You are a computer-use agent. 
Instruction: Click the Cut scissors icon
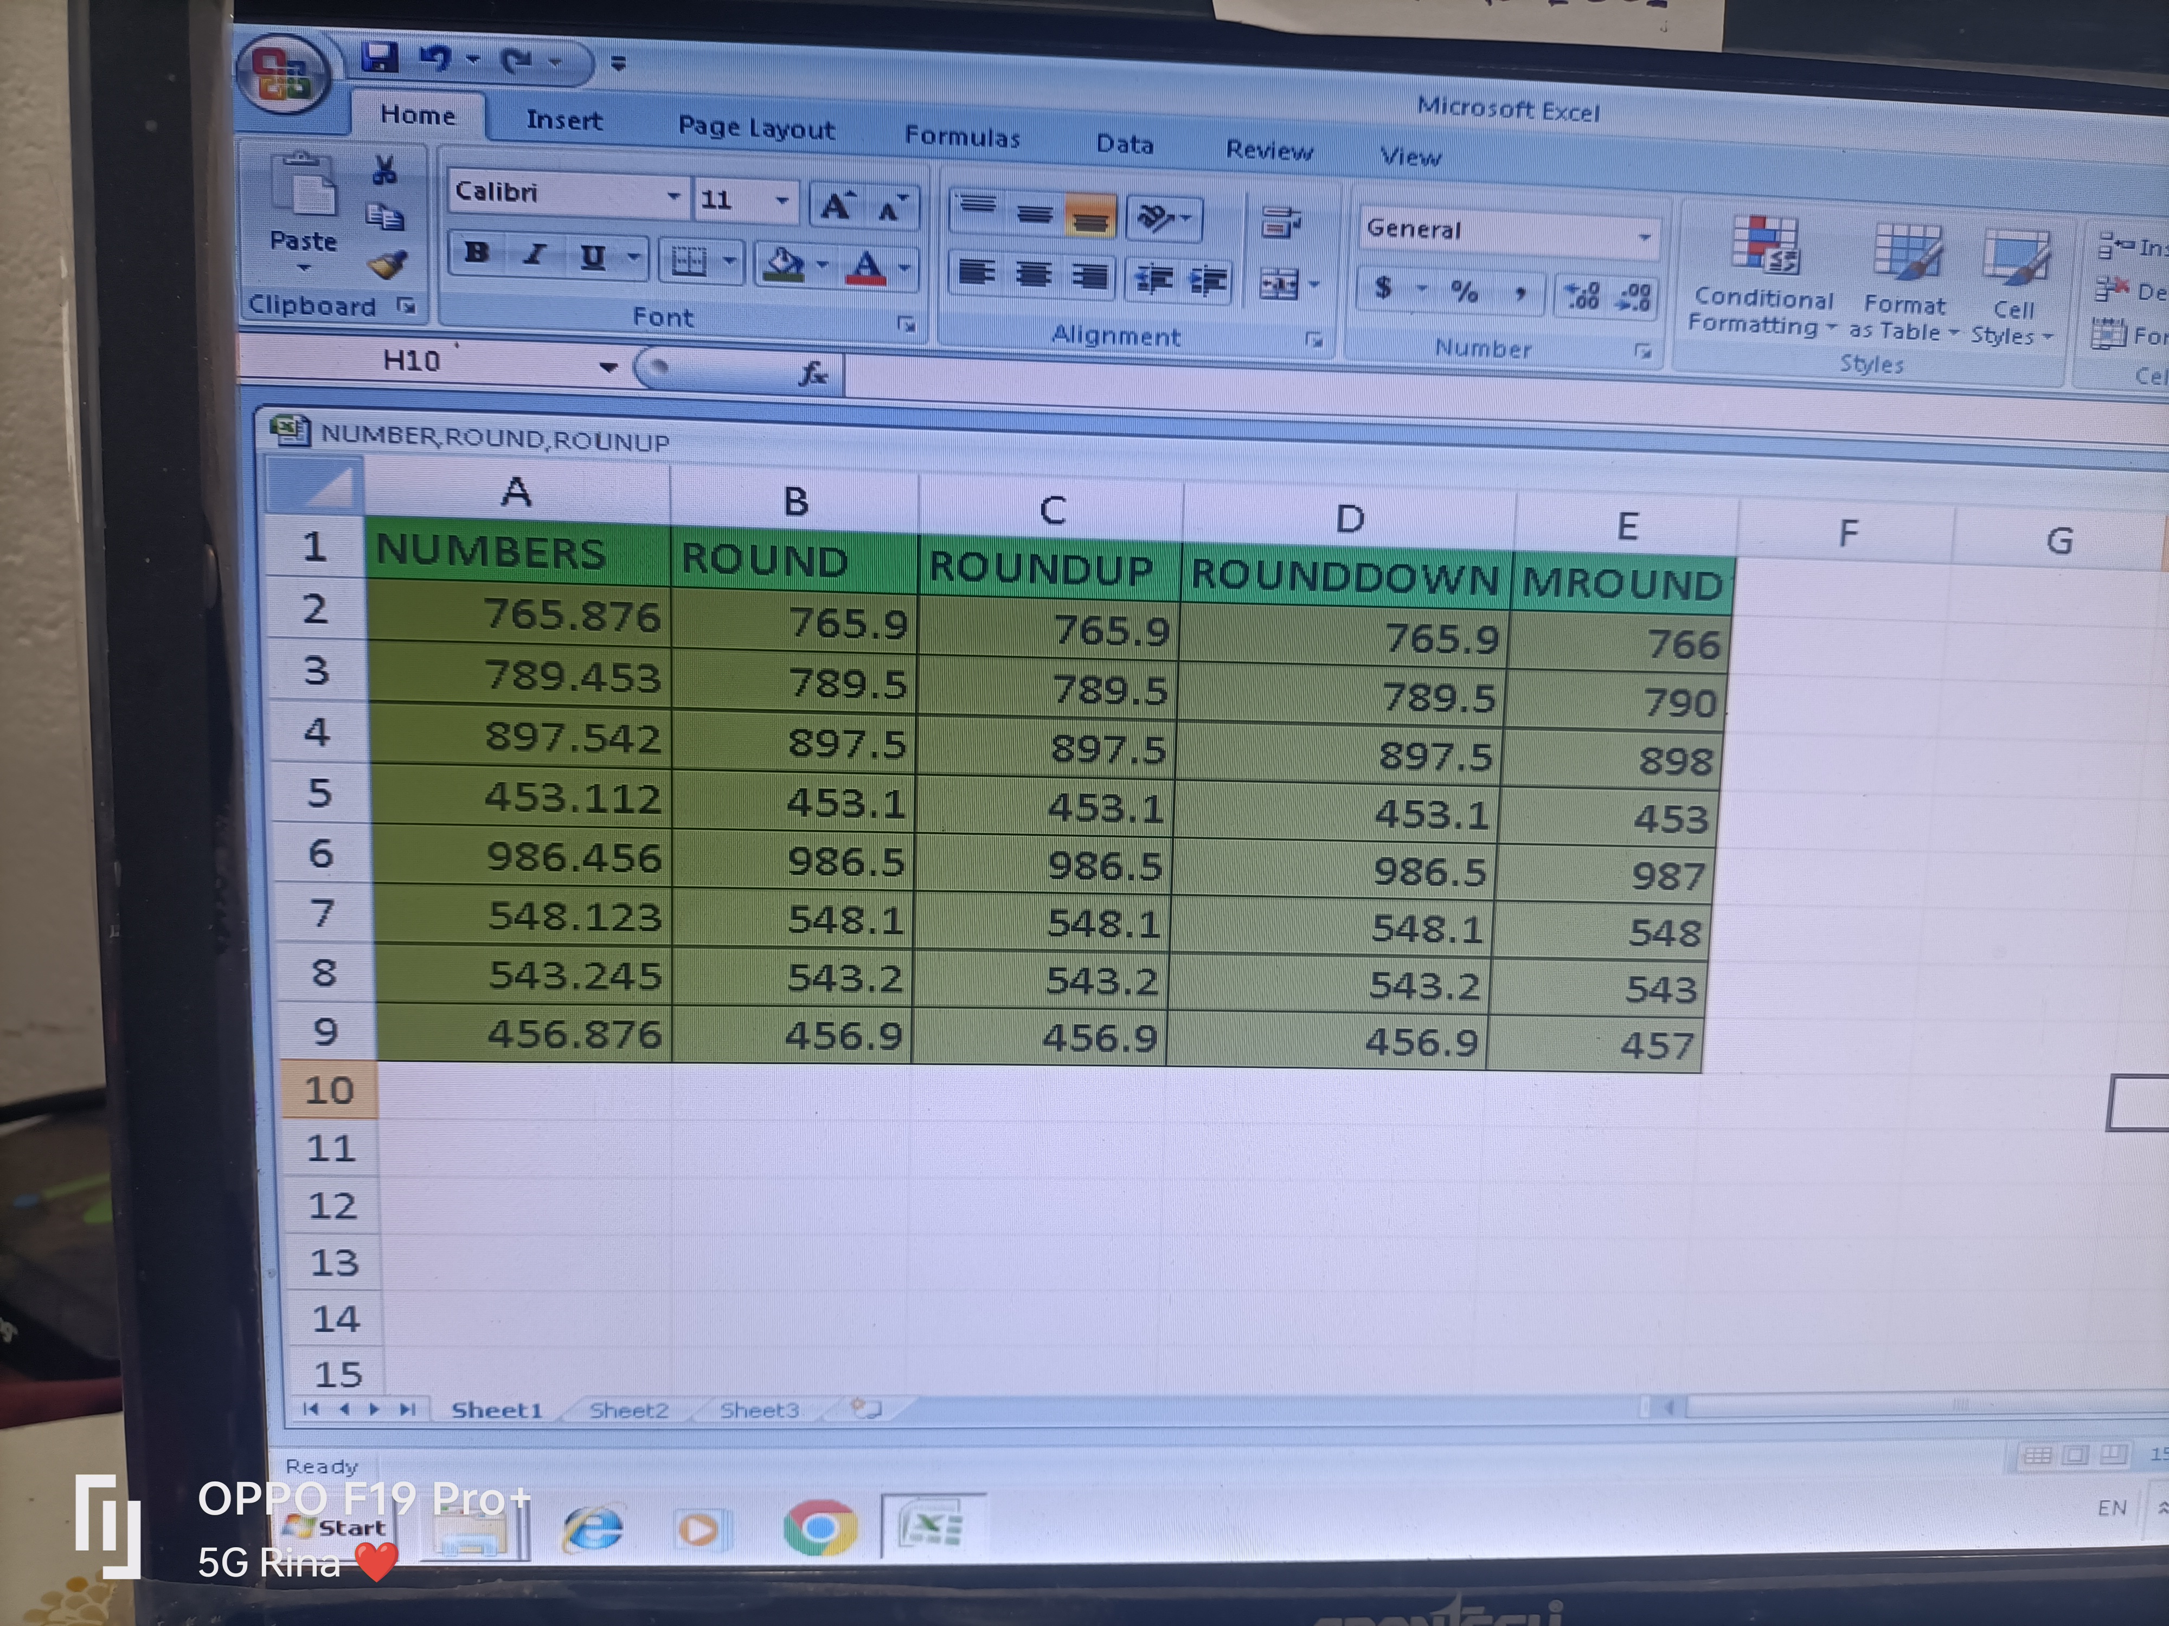coord(384,171)
